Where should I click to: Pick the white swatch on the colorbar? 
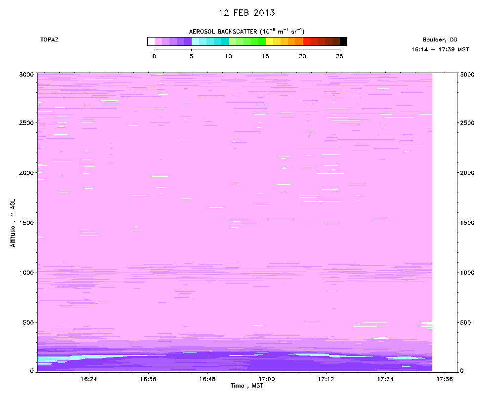tap(151, 41)
